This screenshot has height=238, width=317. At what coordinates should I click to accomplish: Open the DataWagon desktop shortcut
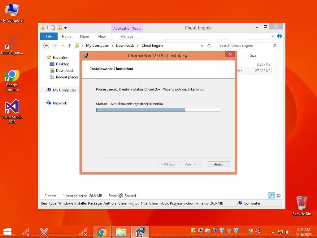(12, 45)
